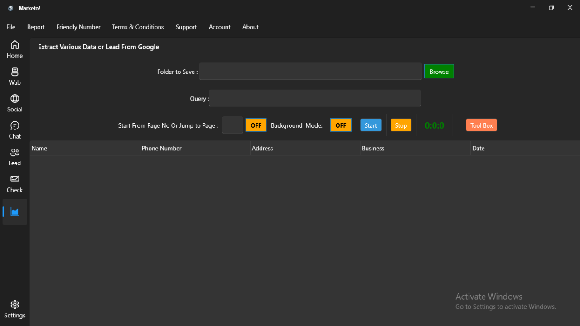Open the Check panel
The width and height of the screenshot is (580, 326).
(x=14, y=183)
